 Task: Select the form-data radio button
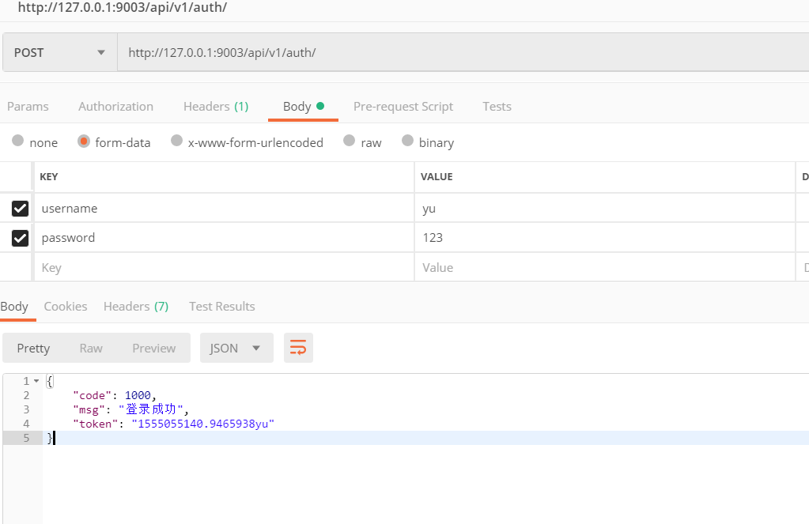(x=84, y=141)
